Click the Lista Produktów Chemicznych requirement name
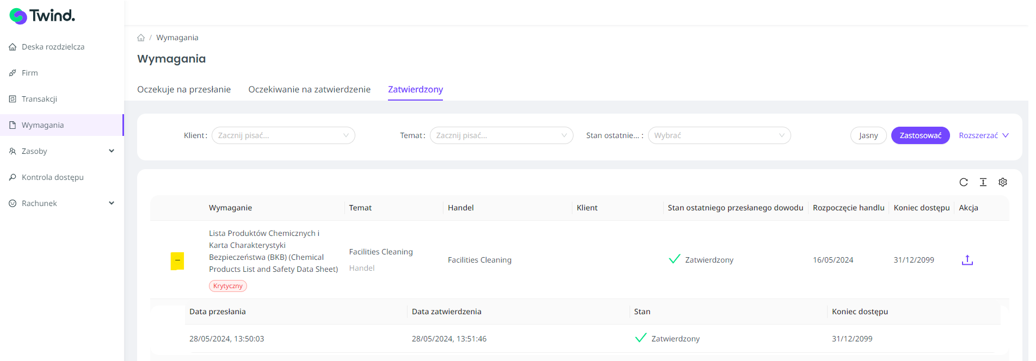This screenshot has width=1036, height=361. 273,251
